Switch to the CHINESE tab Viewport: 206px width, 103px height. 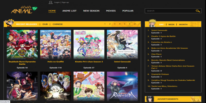pos(57,24)
